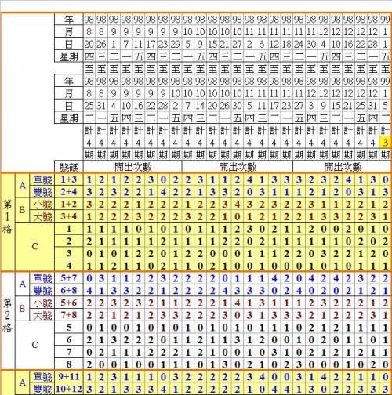Select the 9+11 row label cell
The width and height of the screenshot is (392, 395).
69,376
